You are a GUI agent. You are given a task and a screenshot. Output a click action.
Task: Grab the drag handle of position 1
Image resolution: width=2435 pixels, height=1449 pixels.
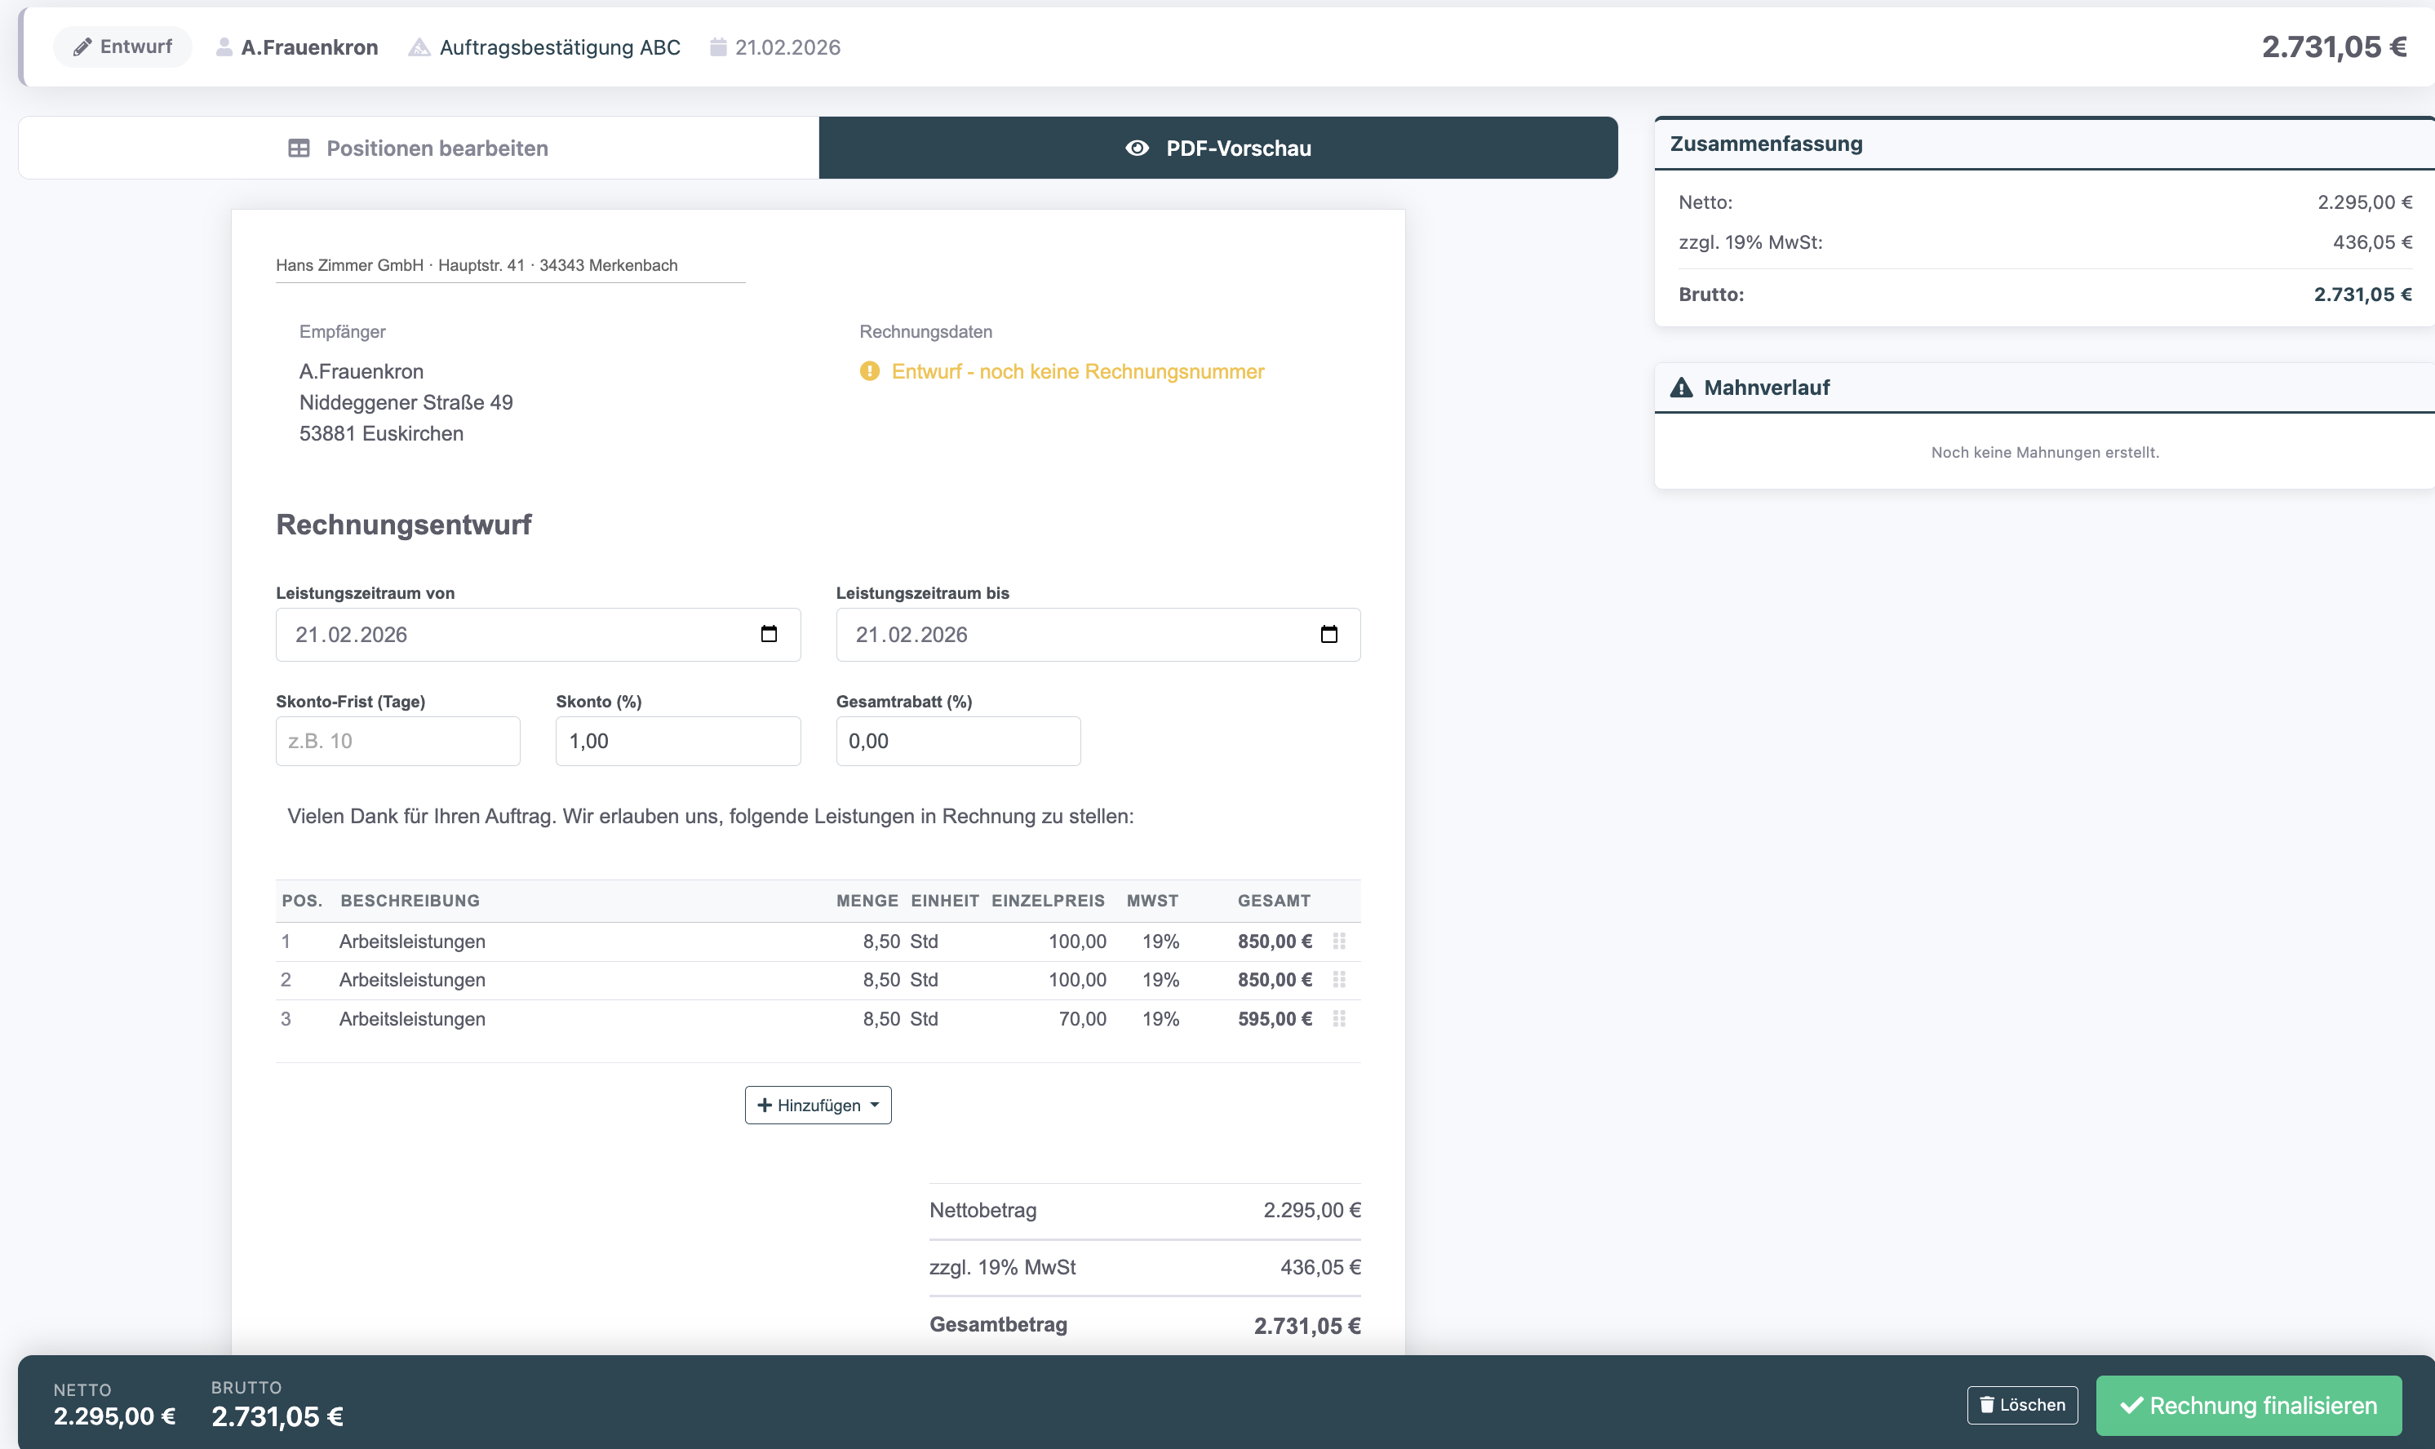point(1338,942)
